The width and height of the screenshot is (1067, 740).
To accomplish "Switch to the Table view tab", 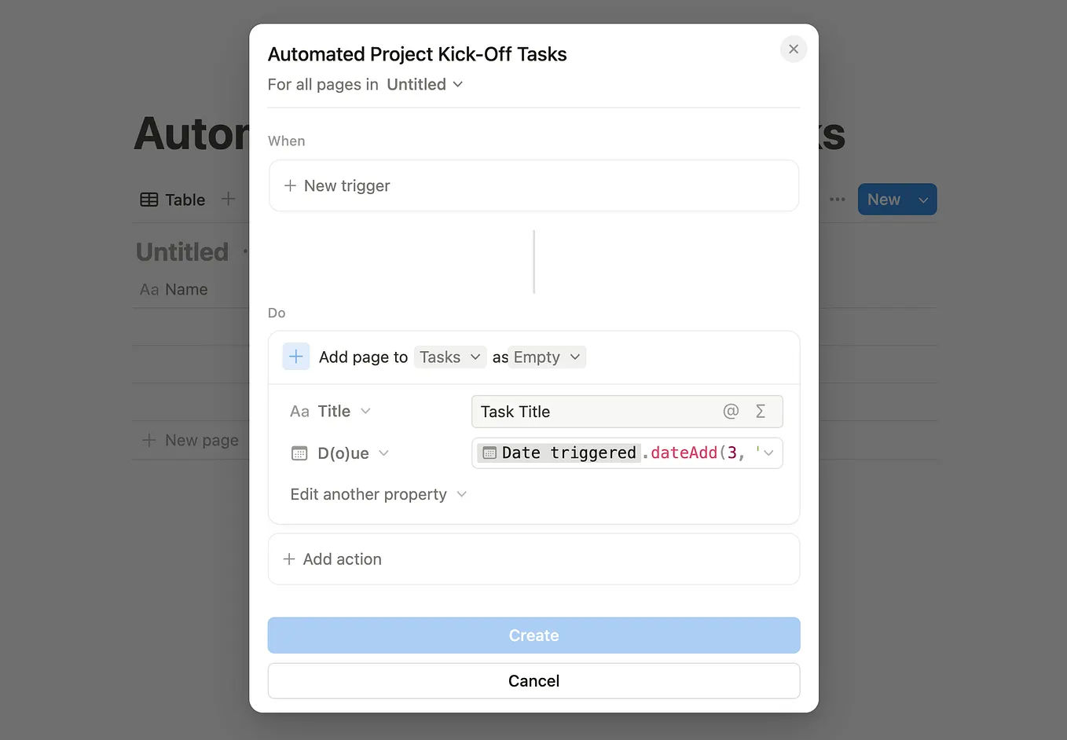I will tap(171, 200).
